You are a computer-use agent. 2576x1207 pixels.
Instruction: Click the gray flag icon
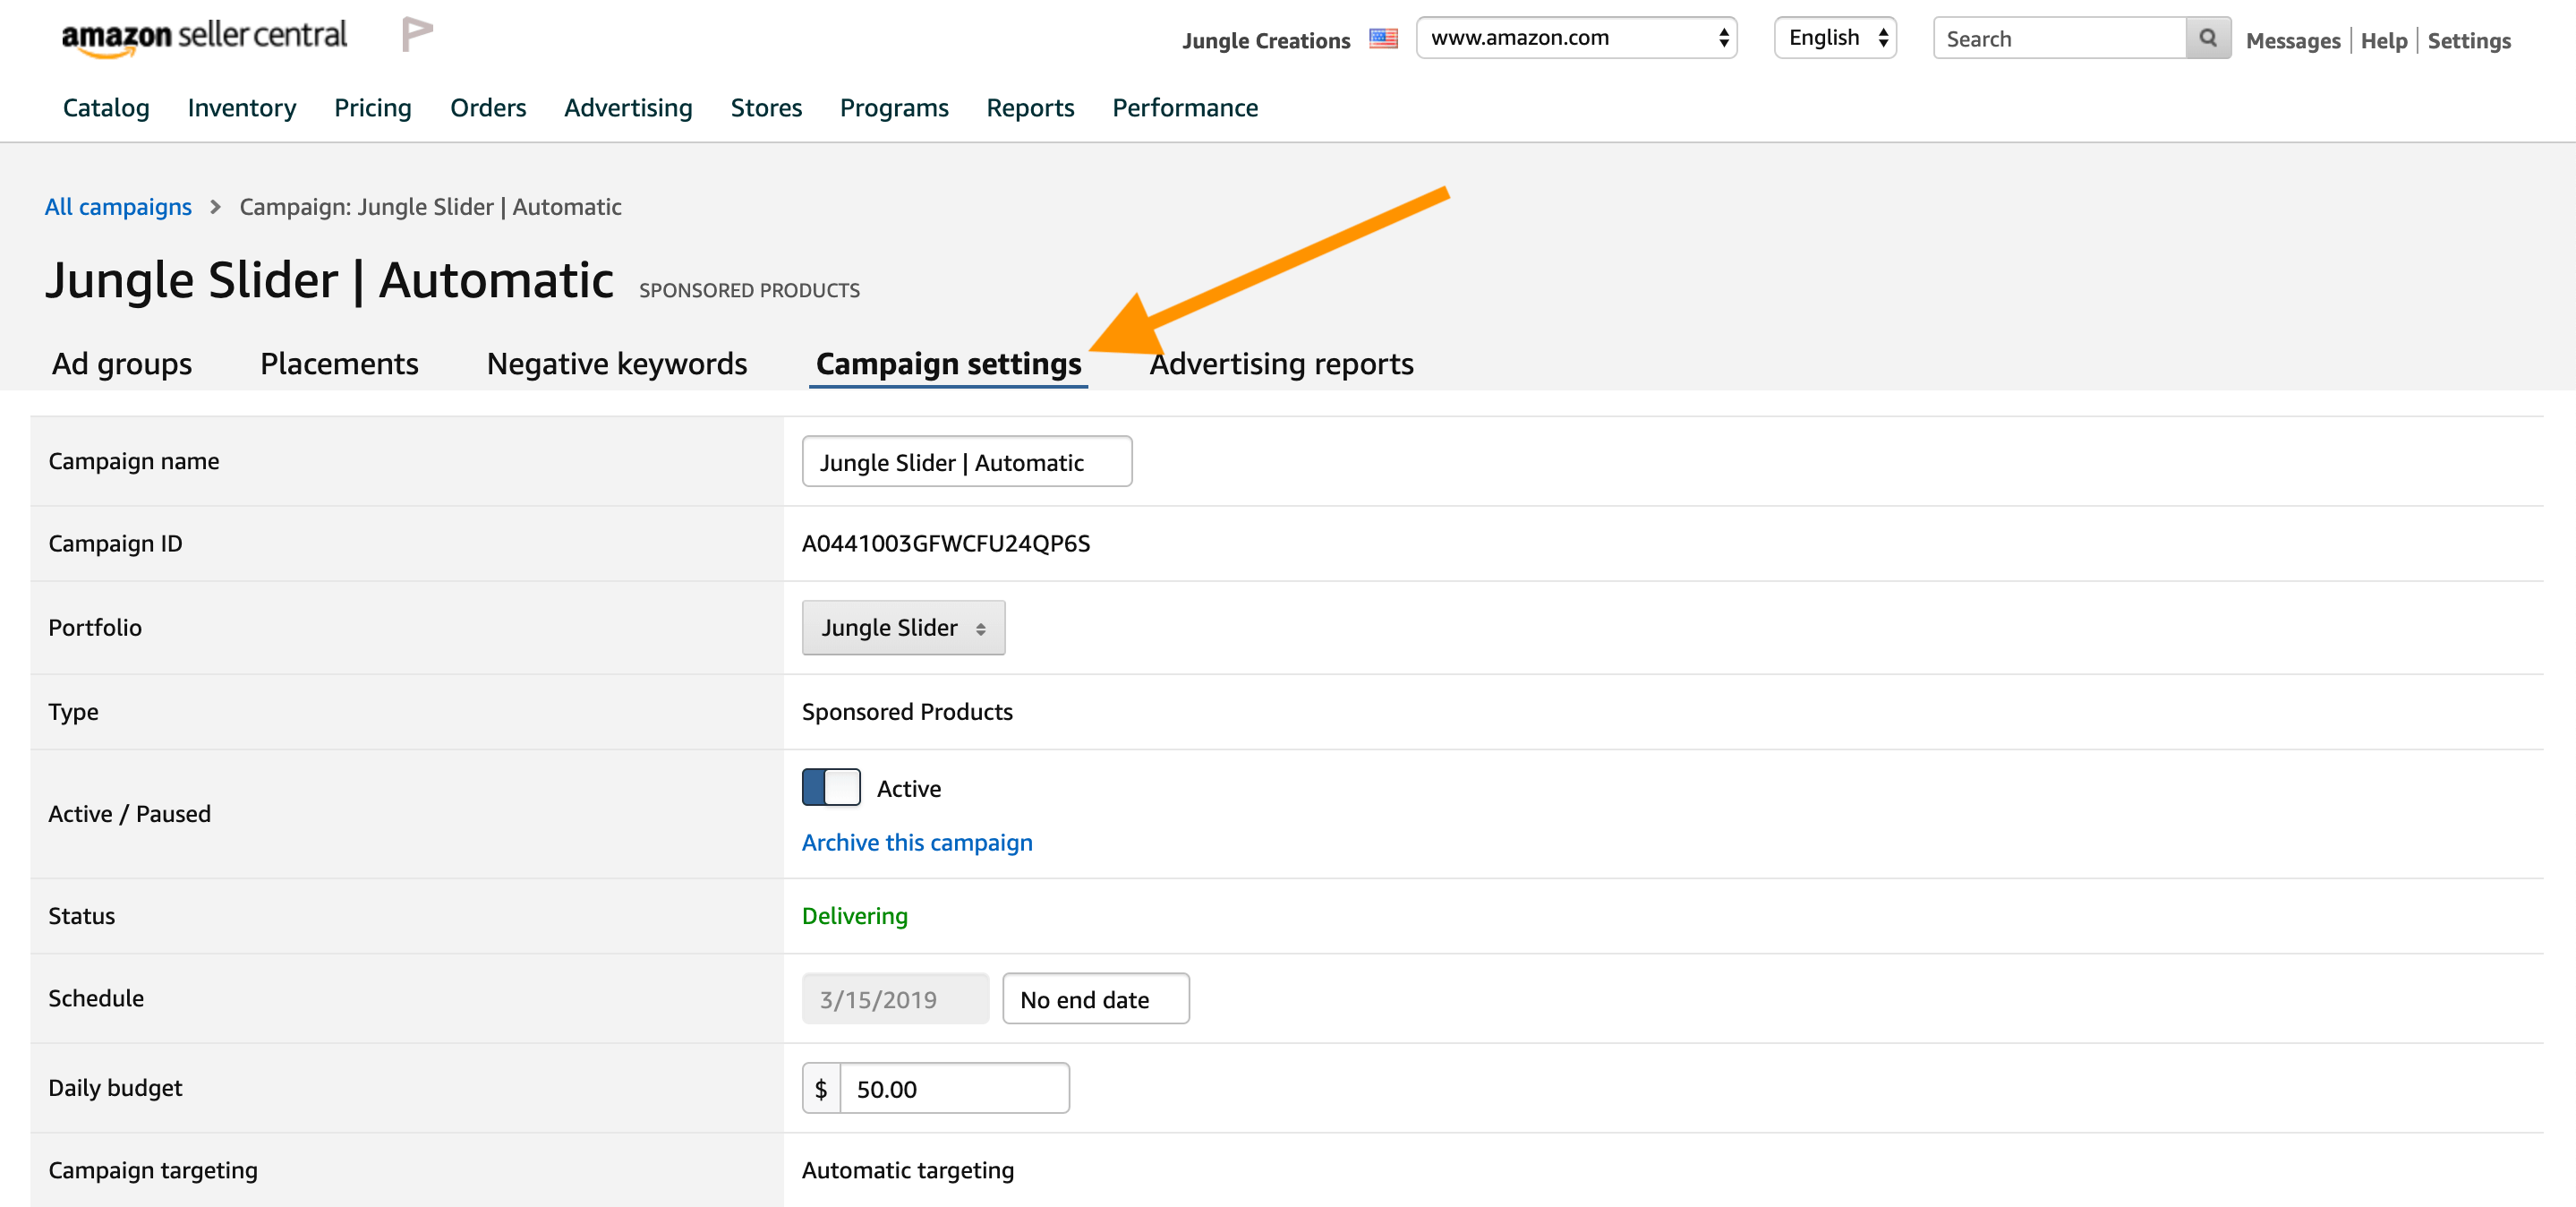[x=417, y=35]
